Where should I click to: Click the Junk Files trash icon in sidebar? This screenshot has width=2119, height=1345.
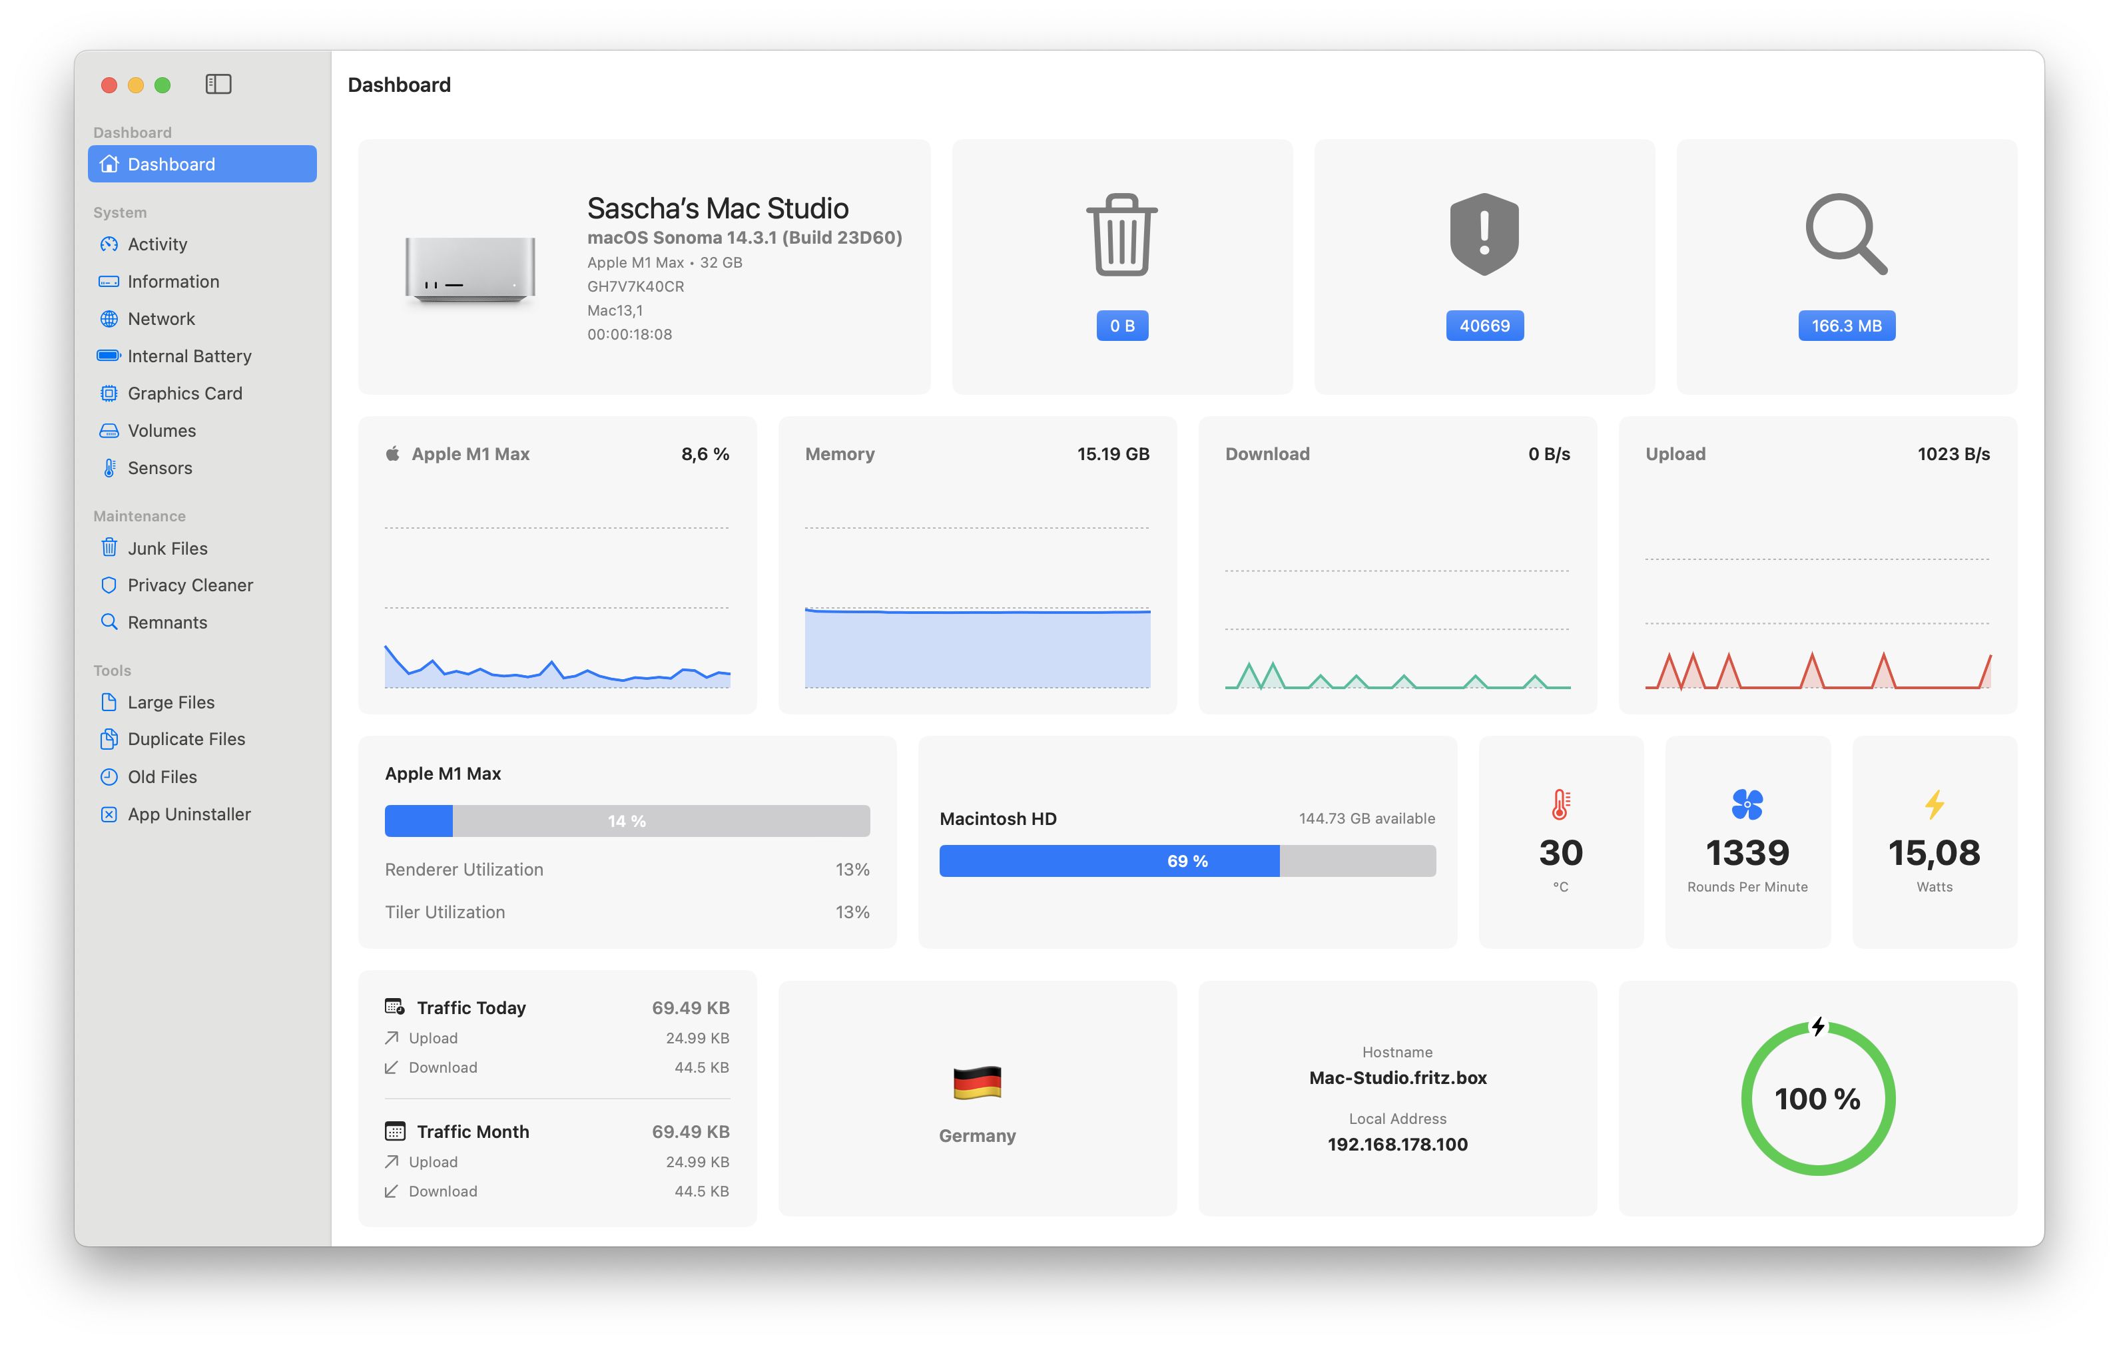(109, 548)
